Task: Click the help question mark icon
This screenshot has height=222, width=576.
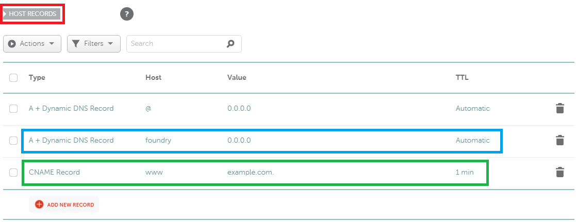Action: [127, 14]
